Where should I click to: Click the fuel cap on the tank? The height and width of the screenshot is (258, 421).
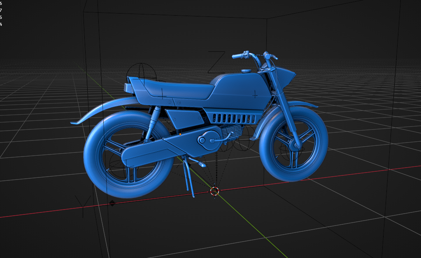pyautogui.click(x=246, y=71)
